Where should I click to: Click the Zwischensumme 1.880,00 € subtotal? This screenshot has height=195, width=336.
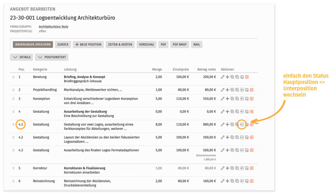point(206,157)
